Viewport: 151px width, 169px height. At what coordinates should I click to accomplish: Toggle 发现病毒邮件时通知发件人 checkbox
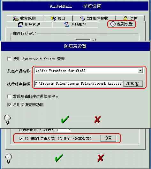(9, 96)
